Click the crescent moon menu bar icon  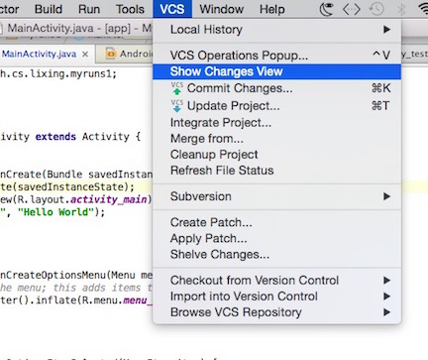(x=326, y=9)
